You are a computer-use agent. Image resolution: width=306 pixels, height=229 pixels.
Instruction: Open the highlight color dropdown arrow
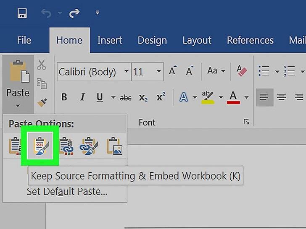tap(221, 97)
